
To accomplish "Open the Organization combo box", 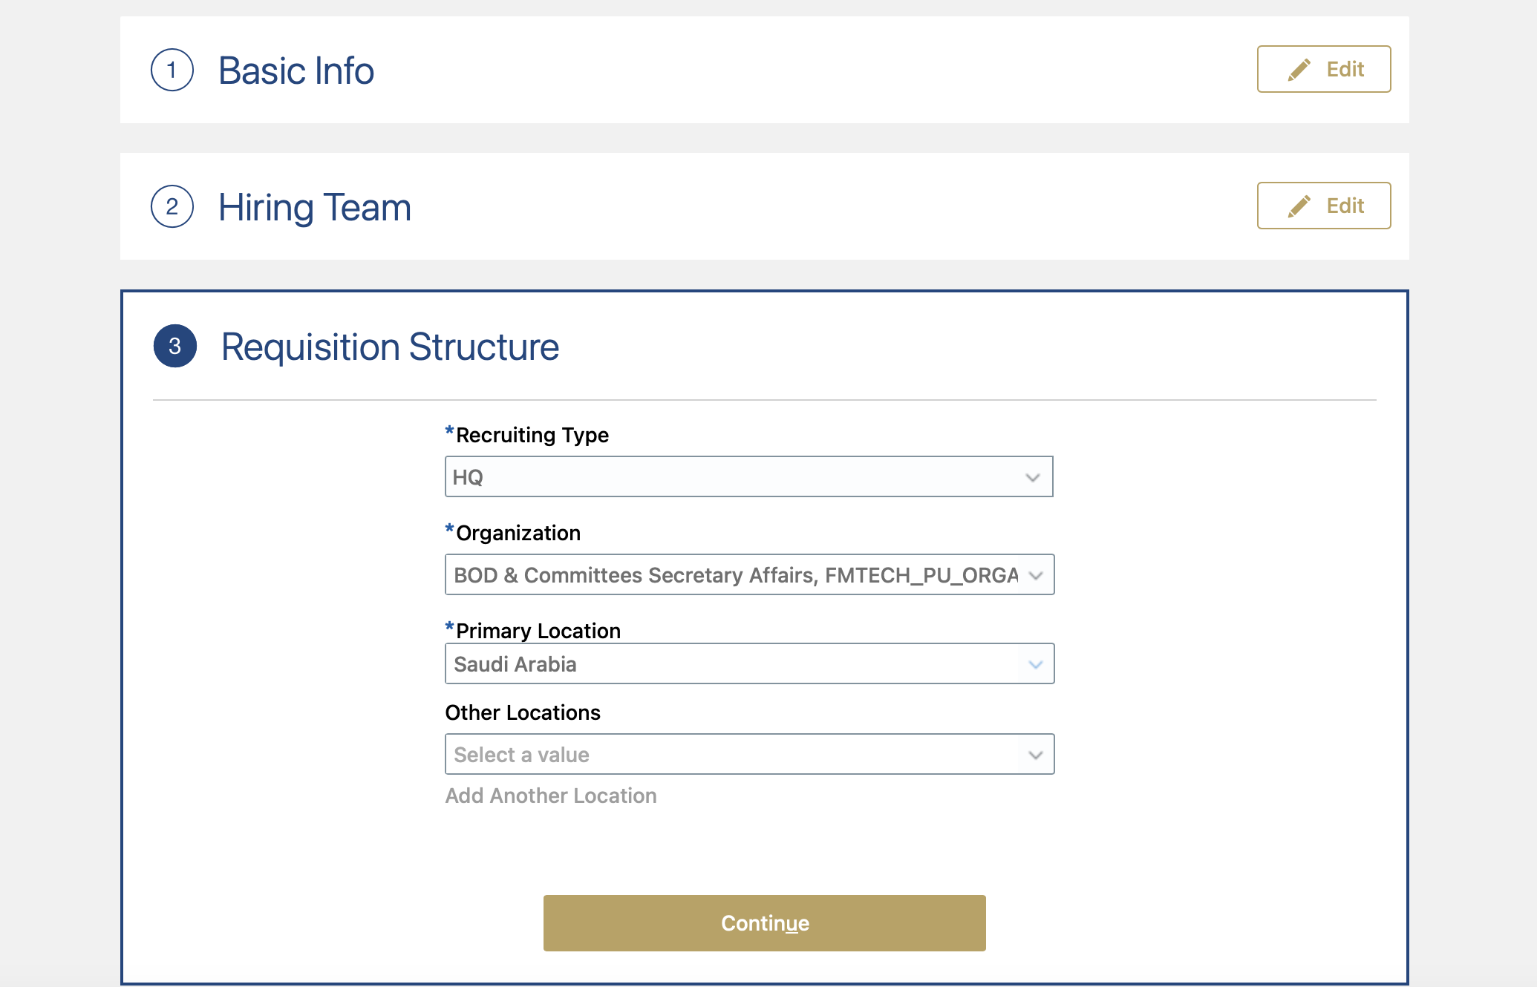I will click(749, 574).
